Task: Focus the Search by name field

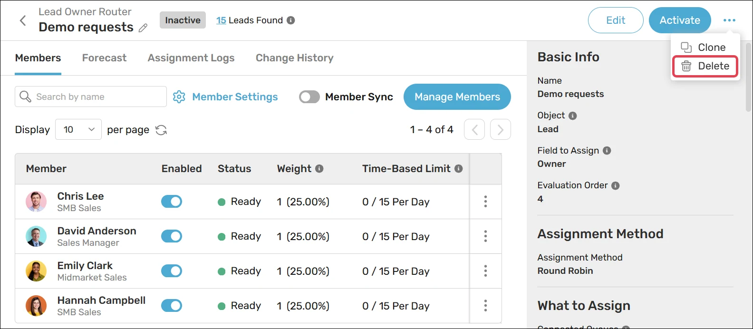Action: [x=91, y=97]
